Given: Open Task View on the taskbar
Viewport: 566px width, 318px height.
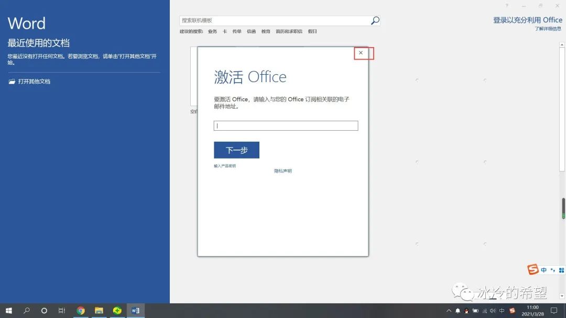Looking at the screenshot, I should (62, 311).
